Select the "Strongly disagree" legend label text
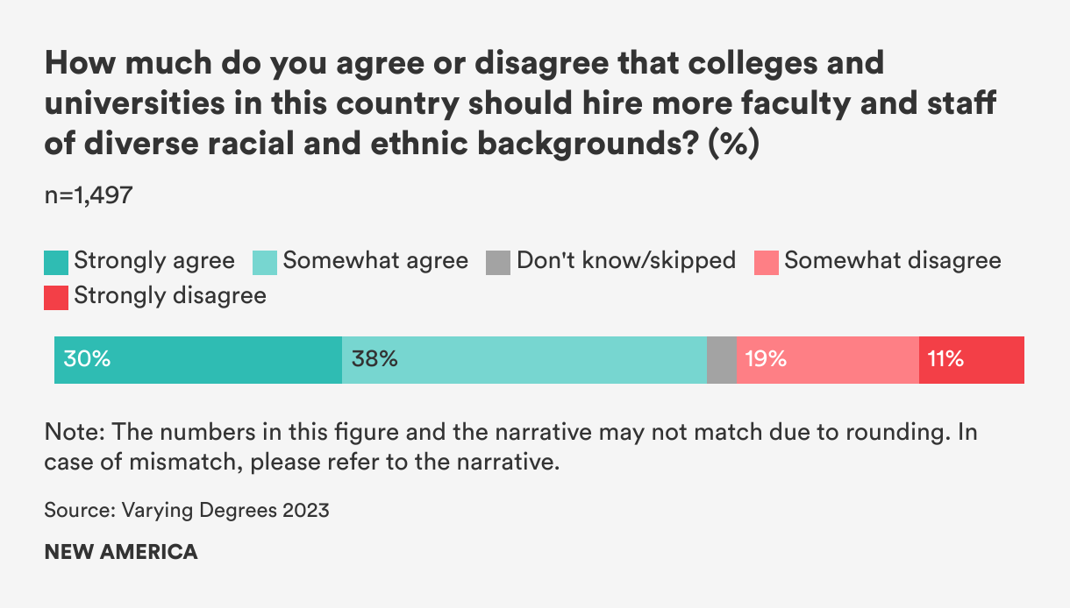1070x608 pixels. [170, 296]
